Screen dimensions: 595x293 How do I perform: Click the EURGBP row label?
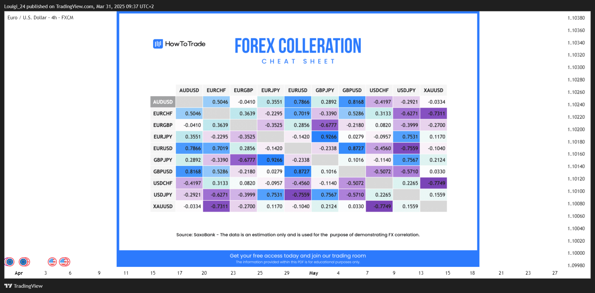[163, 125]
